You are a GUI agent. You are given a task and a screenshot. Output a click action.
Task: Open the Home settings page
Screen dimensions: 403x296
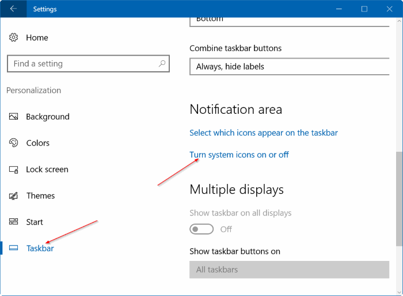tap(37, 38)
